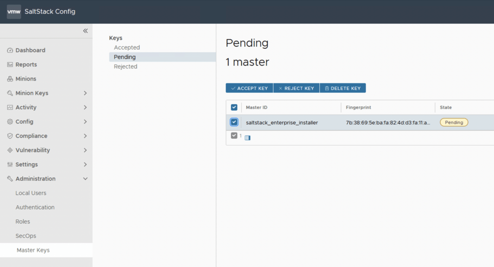Expand the Activity menu chevron
The width and height of the screenshot is (494, 267).
pos(85,107)
